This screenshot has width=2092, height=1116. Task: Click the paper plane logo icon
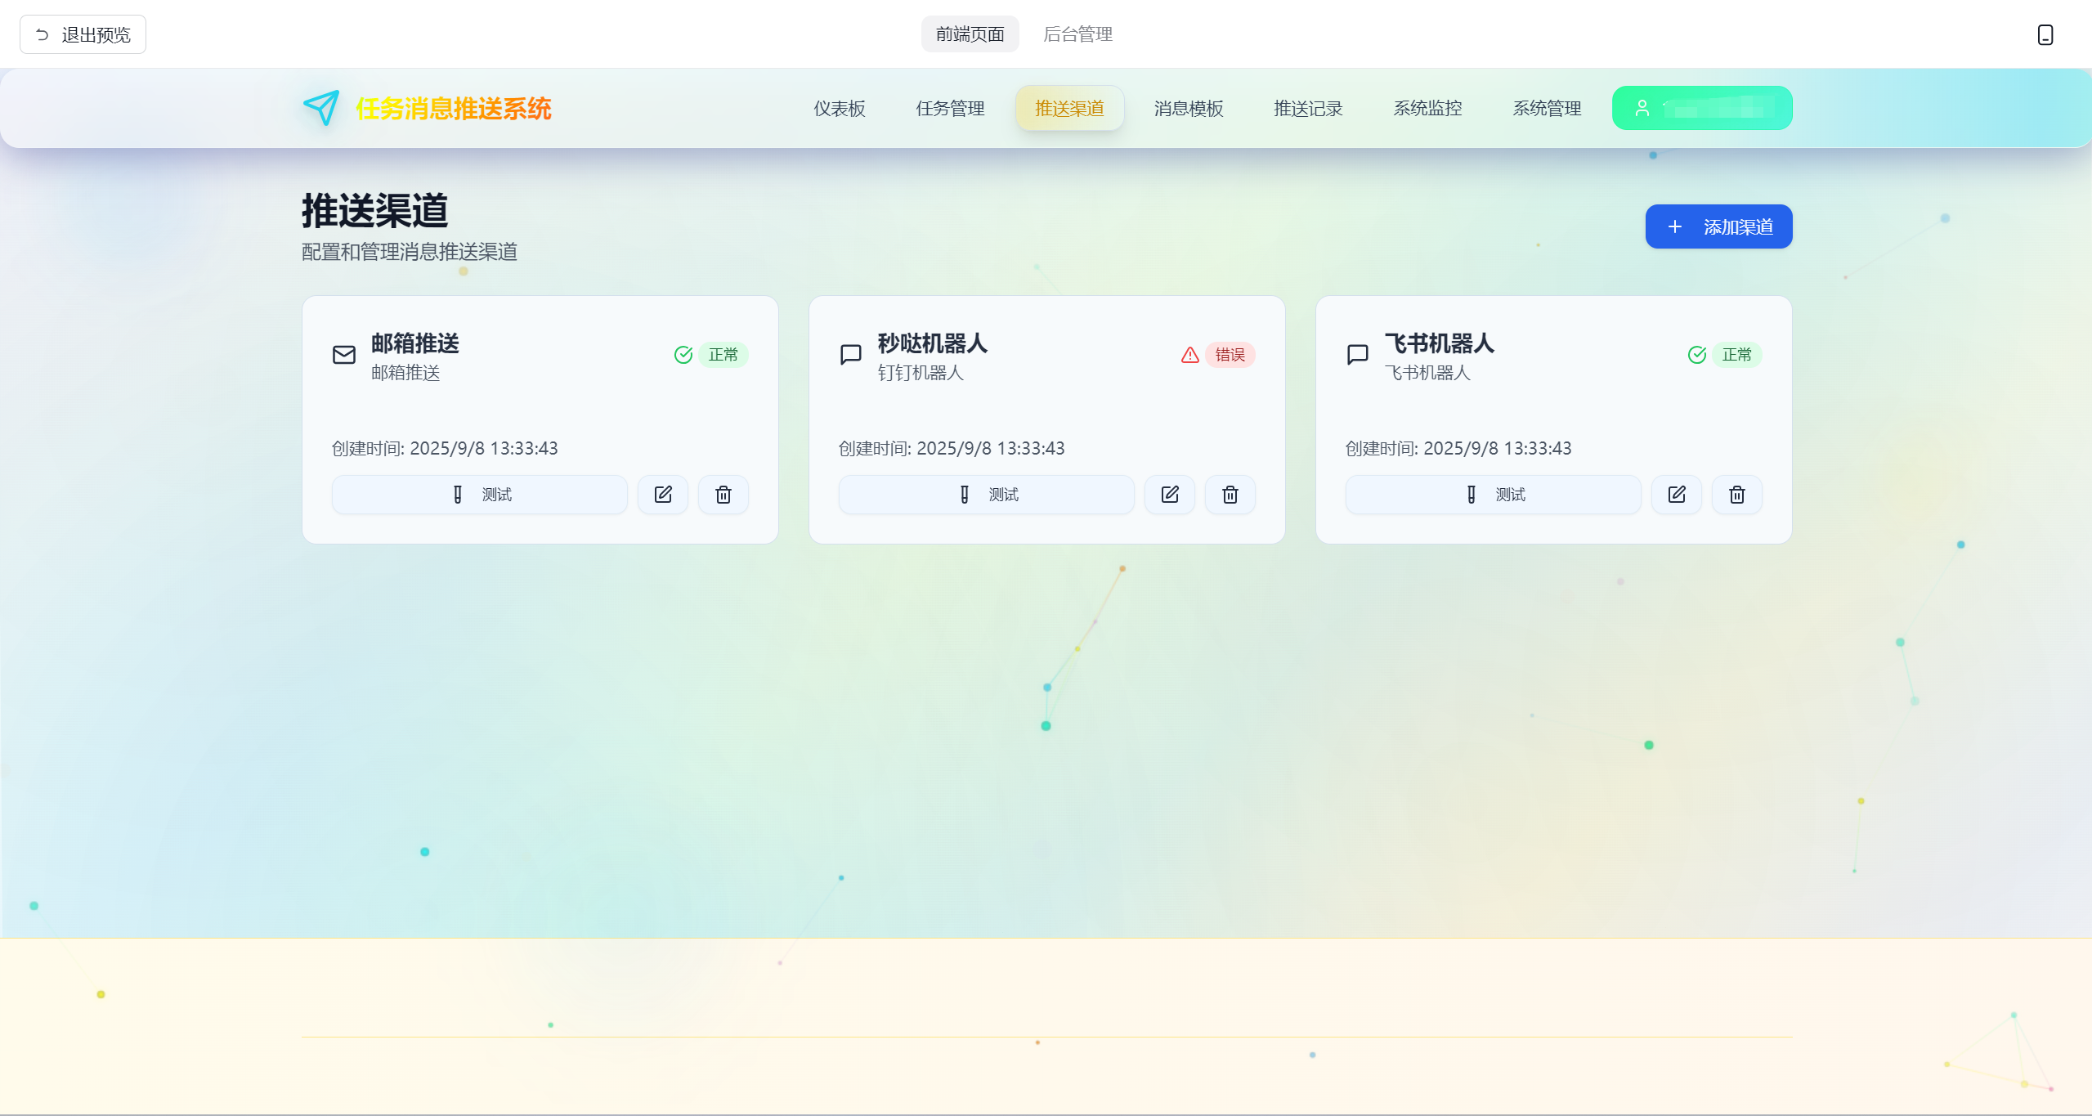pos(321,108)
